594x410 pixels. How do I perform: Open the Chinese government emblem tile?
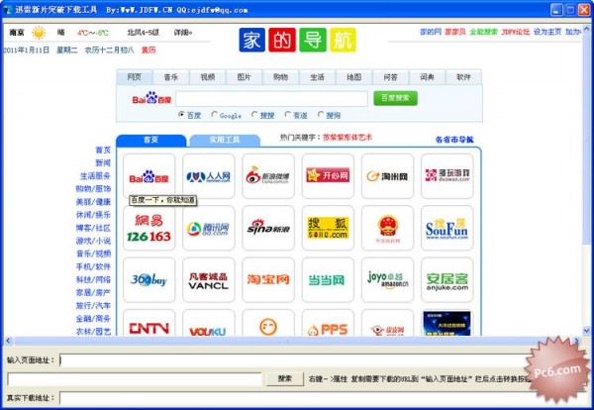click(387, 228)
